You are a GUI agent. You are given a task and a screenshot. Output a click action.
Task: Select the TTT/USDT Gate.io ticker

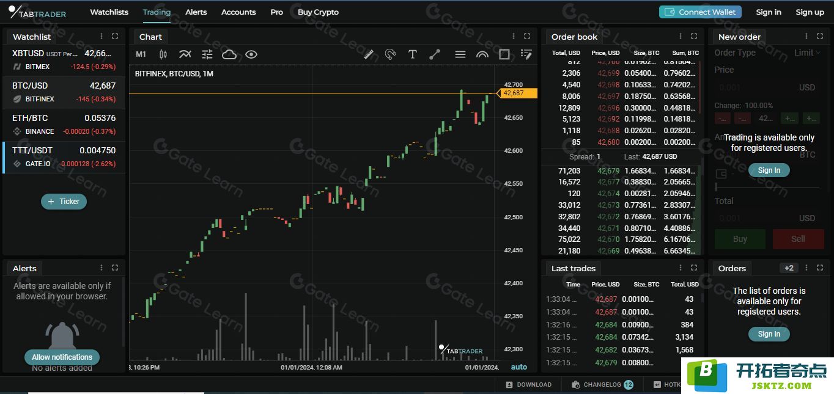click(64, 156)
